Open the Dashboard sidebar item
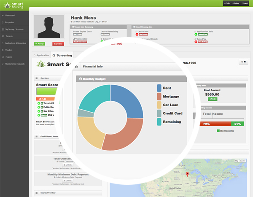253x197 pixels. [10, 16]
